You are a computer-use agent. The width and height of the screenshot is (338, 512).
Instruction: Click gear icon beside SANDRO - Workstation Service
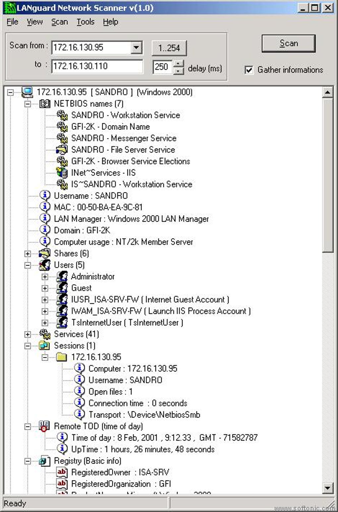coord(62,115)
